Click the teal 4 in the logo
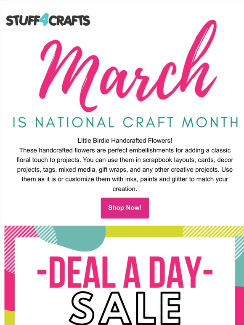The width and height of the screenshot is (244, 325). click(x=45, y=19)
